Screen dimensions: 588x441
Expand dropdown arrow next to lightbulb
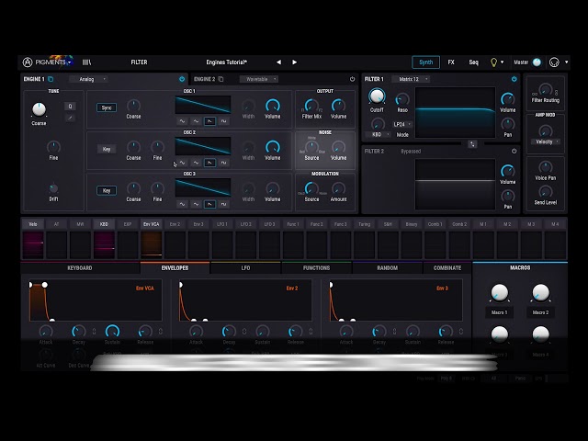pos(503,62)
